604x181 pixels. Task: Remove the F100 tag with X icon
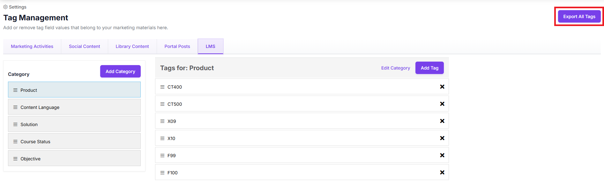click(442, 172)
